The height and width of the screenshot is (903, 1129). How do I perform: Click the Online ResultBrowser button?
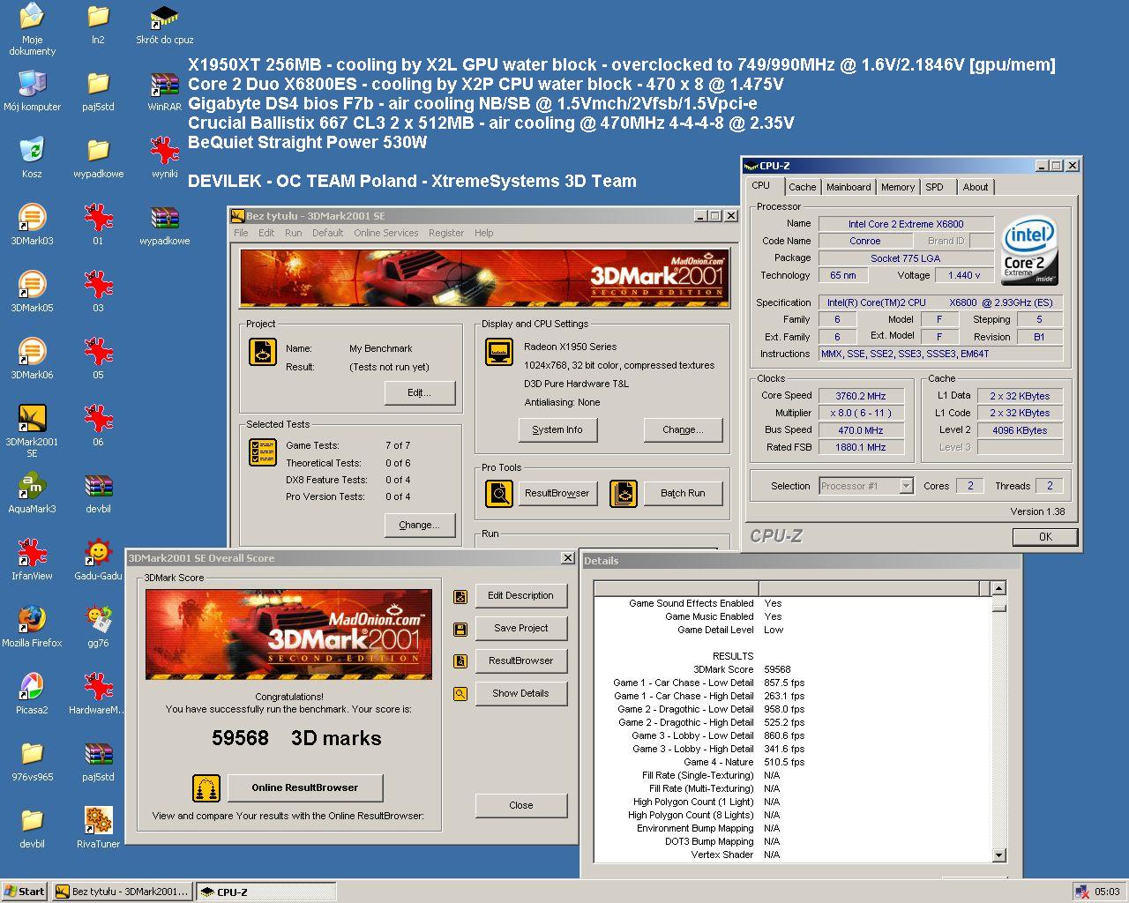305,787
